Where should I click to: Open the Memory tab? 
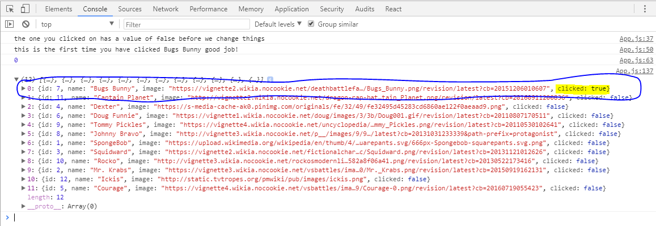(251, 8)
